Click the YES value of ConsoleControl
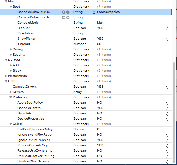The image size is (177, 165). click(100, 108)
